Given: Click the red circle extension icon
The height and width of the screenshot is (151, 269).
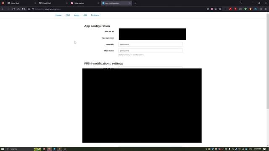Looking at the screenshot, I should (235, 9).
